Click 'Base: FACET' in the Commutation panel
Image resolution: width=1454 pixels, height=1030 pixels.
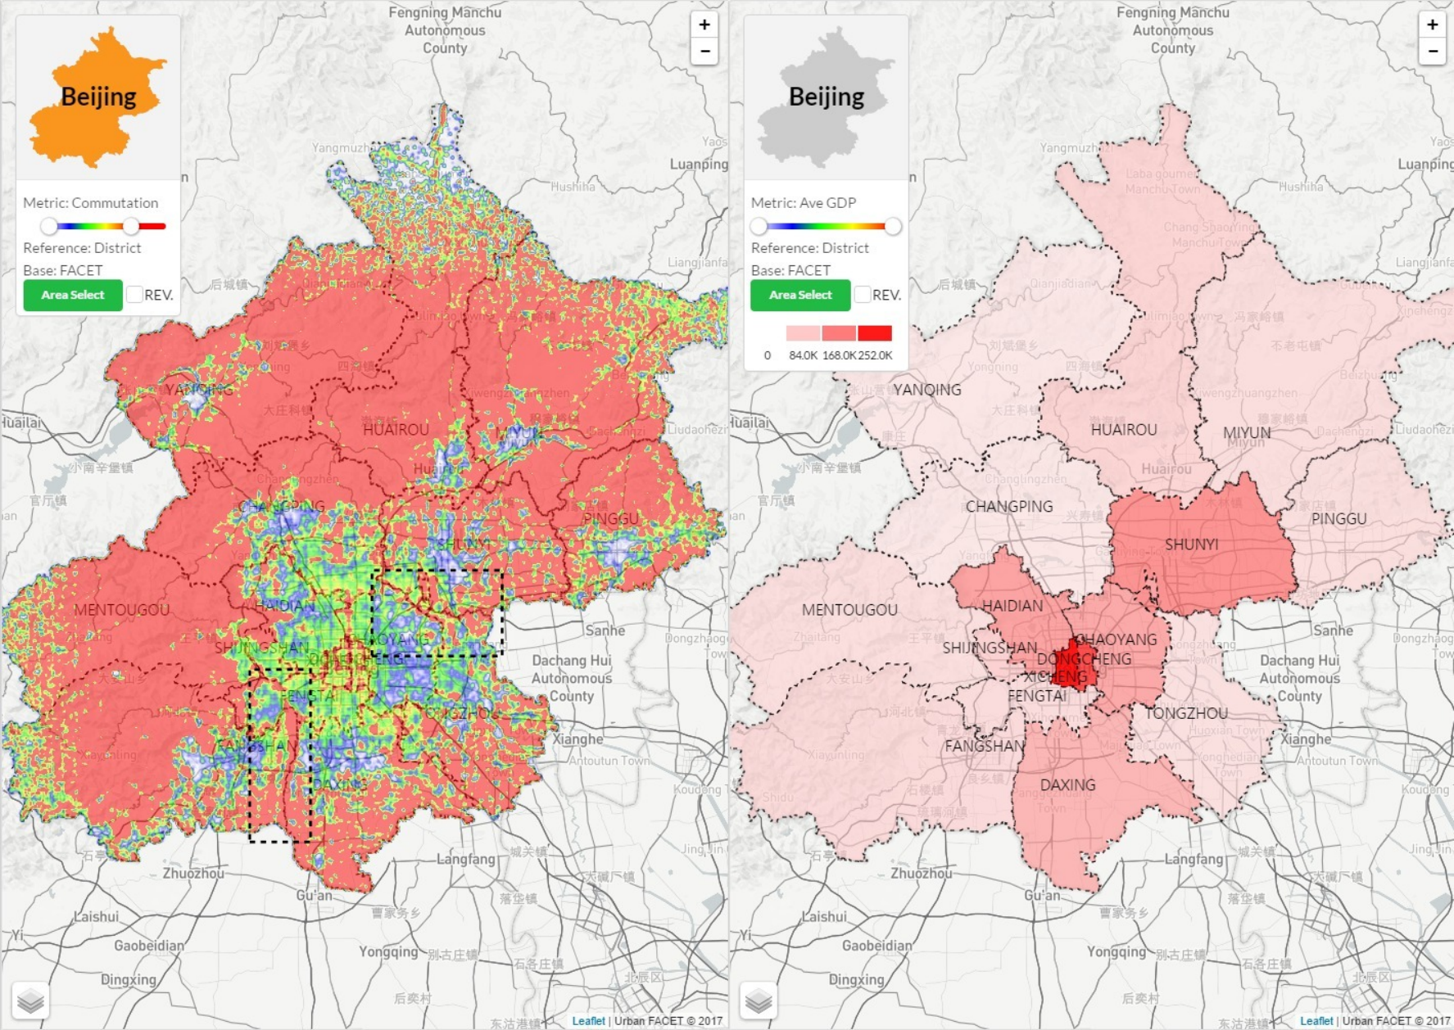click(x=63, y=270)
